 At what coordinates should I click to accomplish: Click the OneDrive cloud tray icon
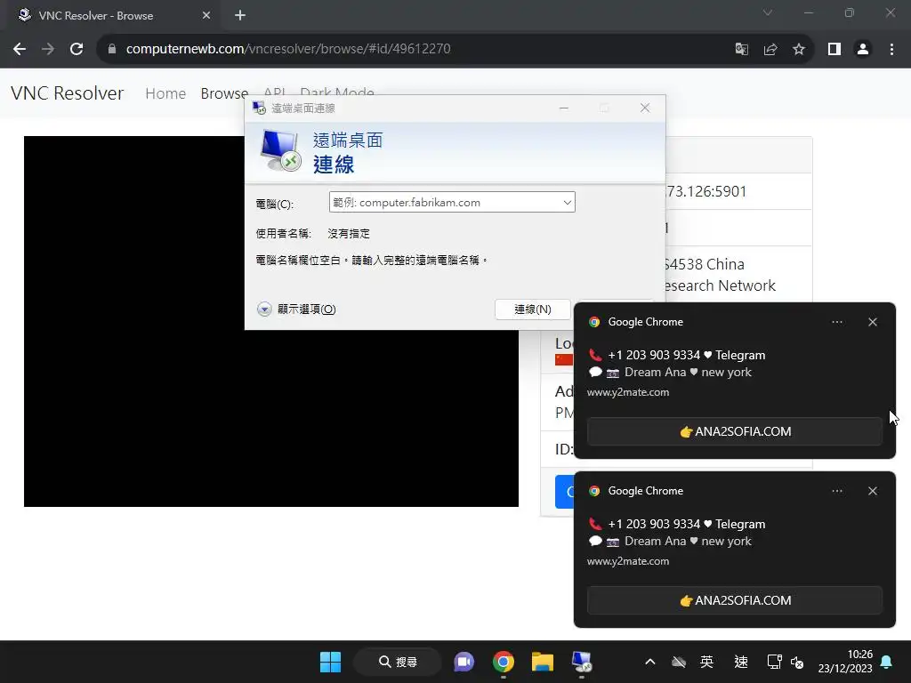click(x=679, y=662)
